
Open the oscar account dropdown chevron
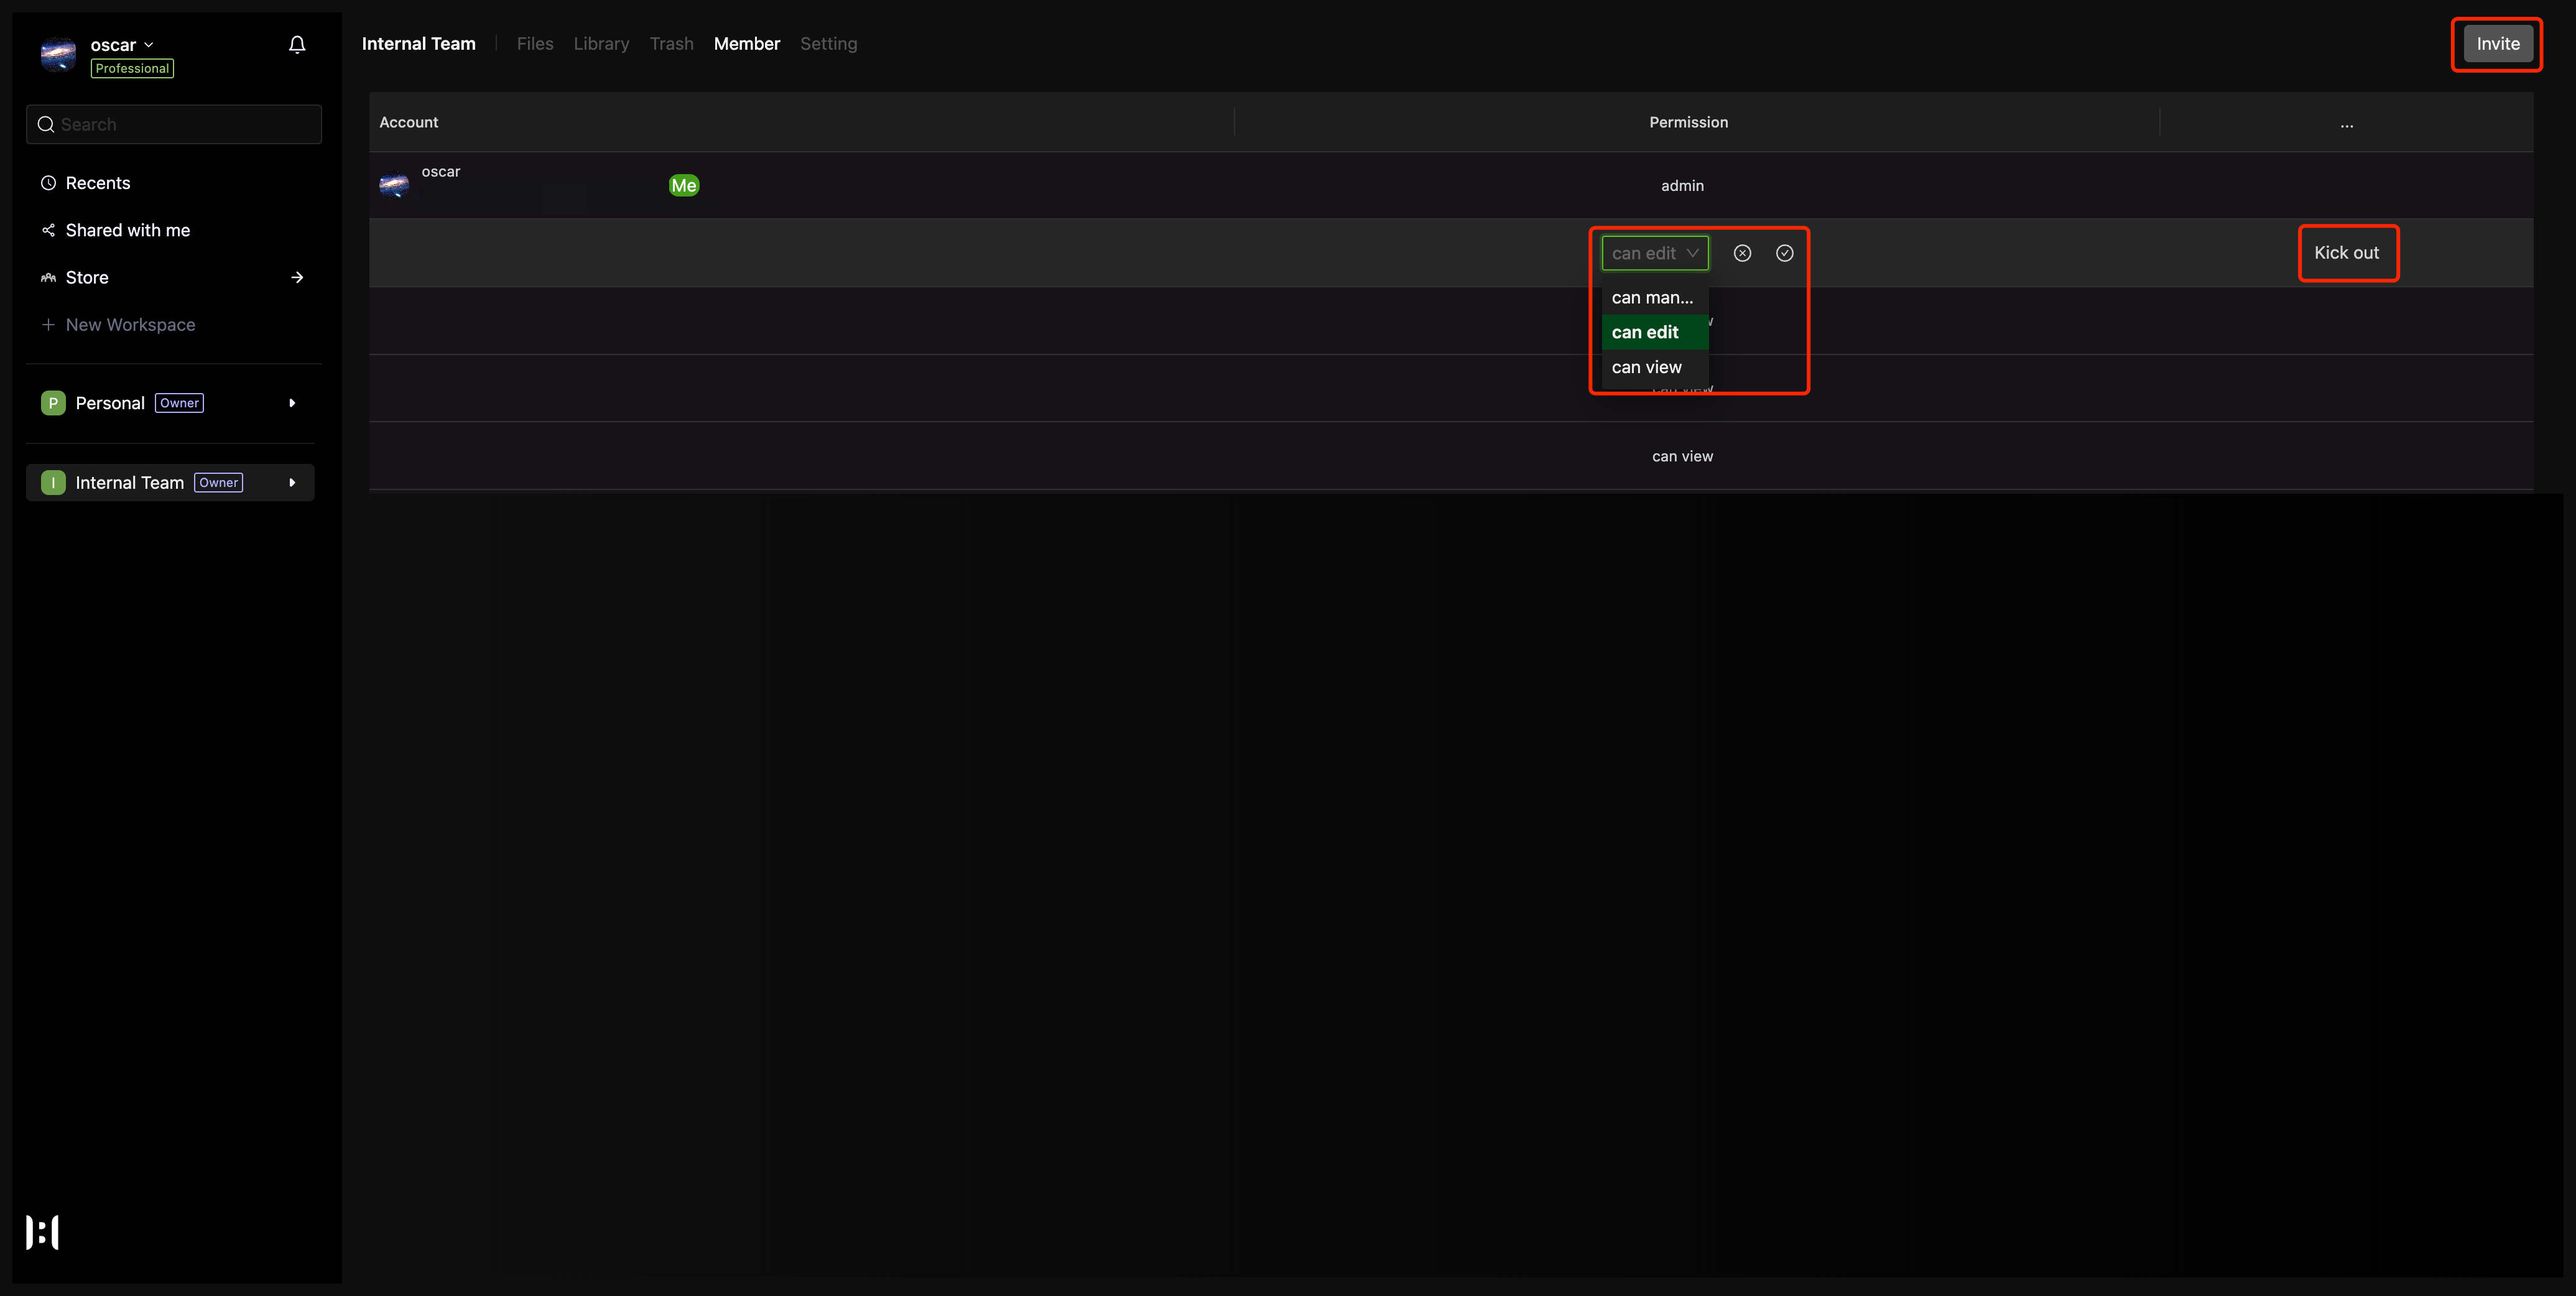tap(149, 45)
